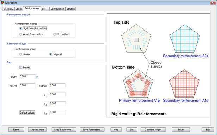Open Help
The height and width of the screenshot is (135, 217).
[116, 130]
